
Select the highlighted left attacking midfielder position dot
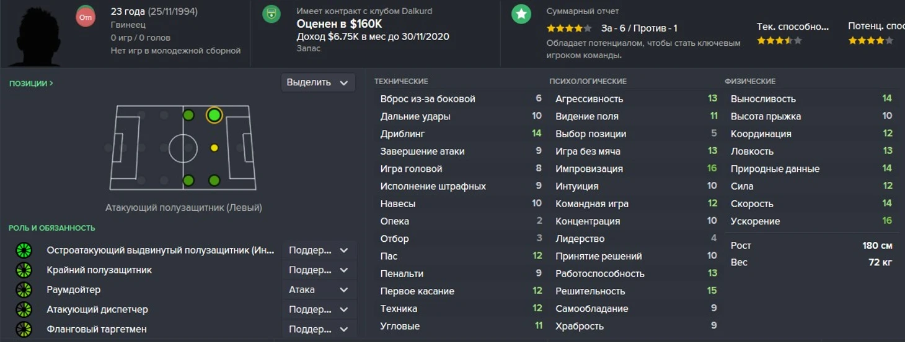pyautogui.click(x=214, y=115)
